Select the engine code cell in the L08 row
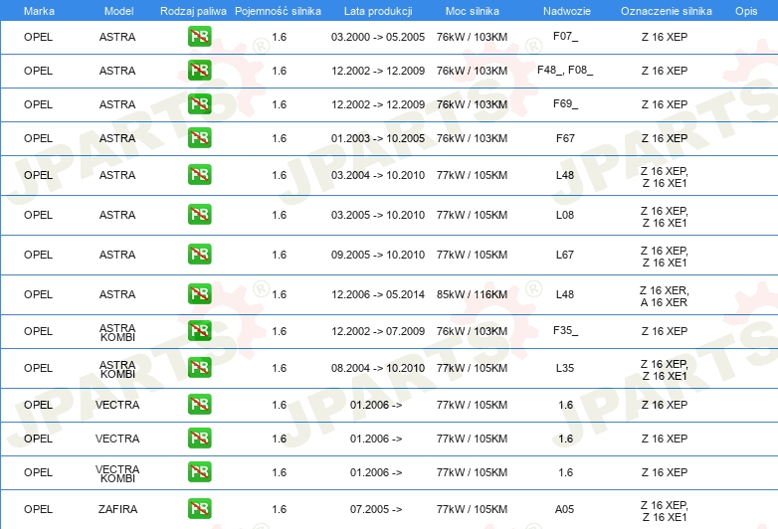778x529 pixels. (665, 217)
